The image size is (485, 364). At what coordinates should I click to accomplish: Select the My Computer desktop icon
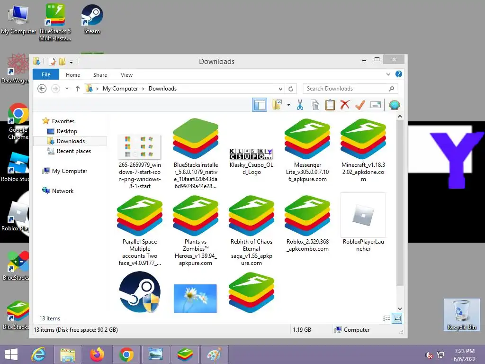coord(18,19)
